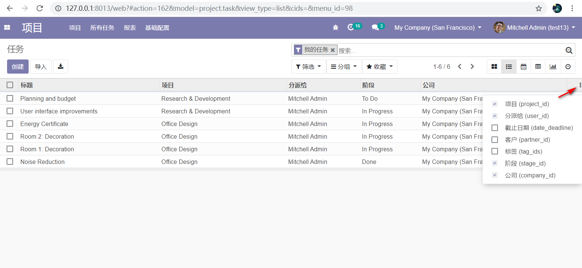Open the apps grid home menu
Screen dimensions: 582x268
pyautogui.click(x=7, y=28)
